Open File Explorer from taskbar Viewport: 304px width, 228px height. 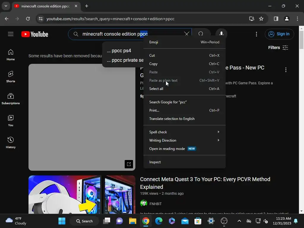pyautogui.click(x=133, y=221)
